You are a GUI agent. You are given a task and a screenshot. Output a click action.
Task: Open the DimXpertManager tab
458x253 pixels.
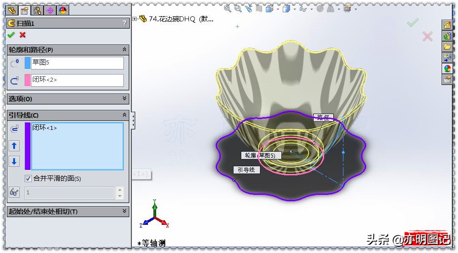coord(50,10)
